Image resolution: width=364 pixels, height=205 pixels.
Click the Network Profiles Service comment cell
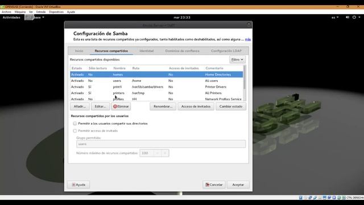pos(223,99)
